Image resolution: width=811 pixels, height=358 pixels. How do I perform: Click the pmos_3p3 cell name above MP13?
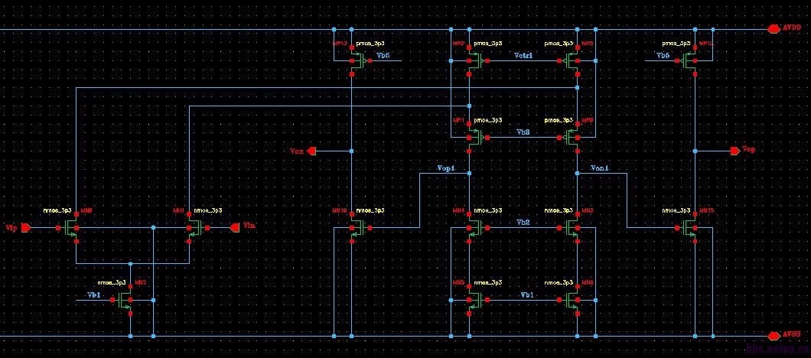(370, 44)
